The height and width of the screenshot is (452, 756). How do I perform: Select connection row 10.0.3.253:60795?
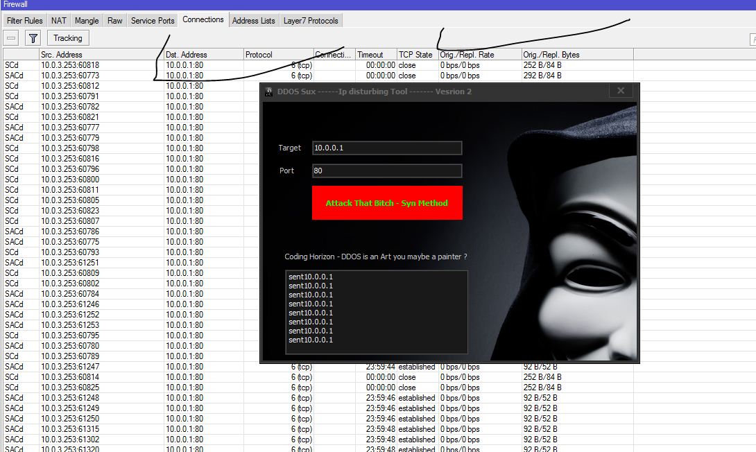pos(131,336)
